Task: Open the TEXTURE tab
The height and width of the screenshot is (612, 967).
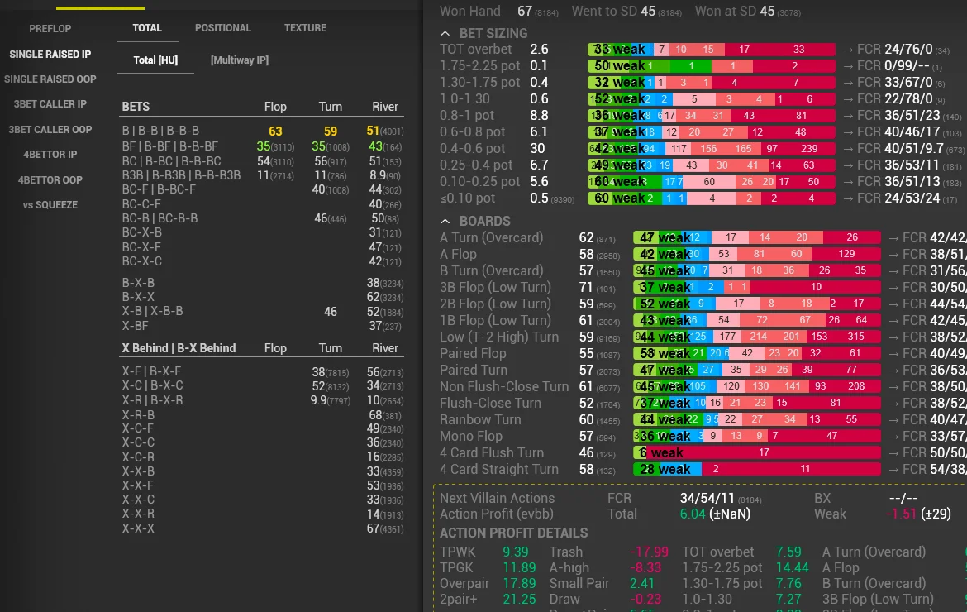Action: 305,28
